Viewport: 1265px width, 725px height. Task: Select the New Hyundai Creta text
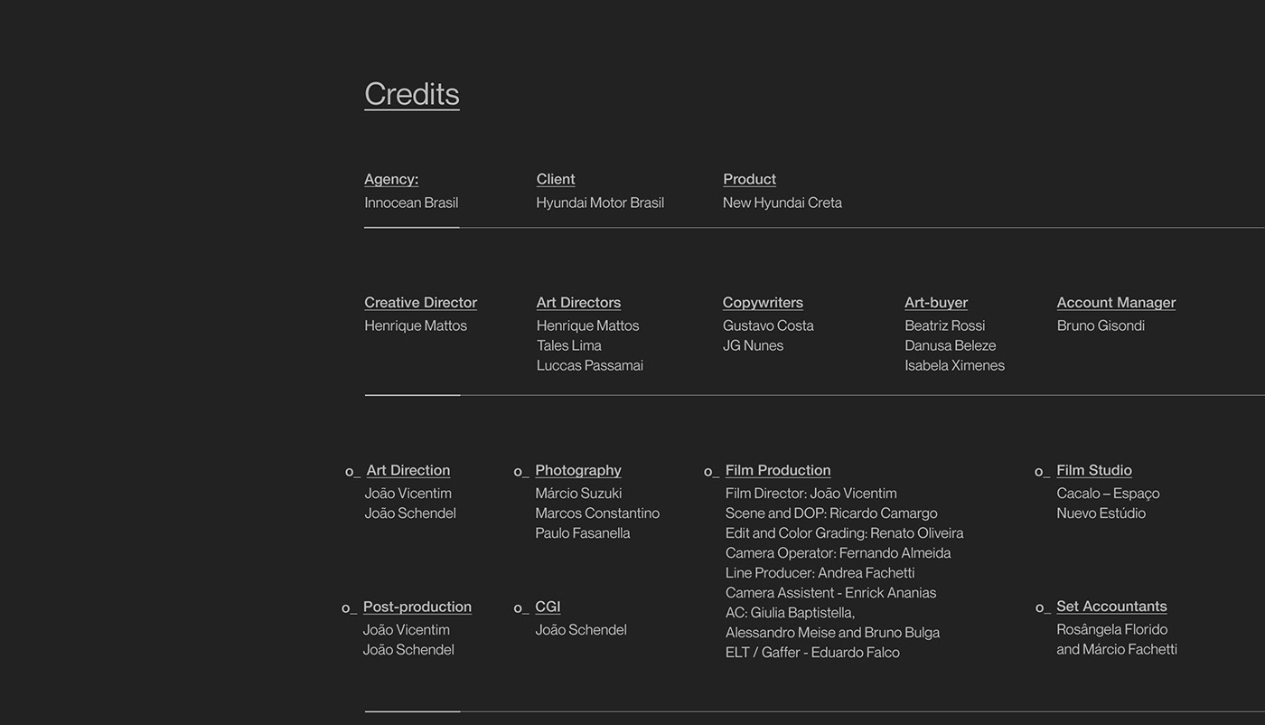pyautogui.click(x=782, y=202)
